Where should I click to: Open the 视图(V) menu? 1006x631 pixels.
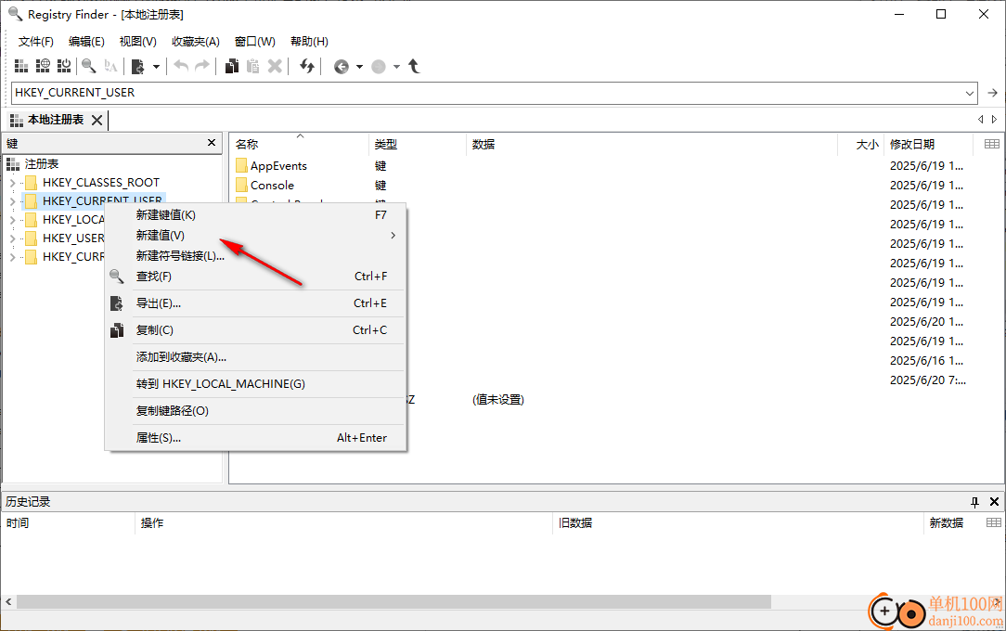(138, 42)
